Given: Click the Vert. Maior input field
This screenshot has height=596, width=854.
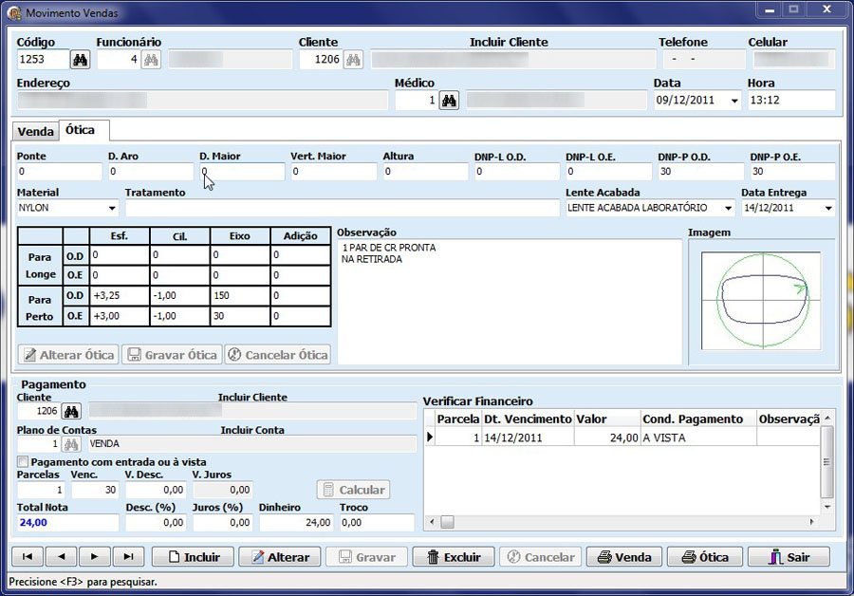Looking at the screenshot, I should 334,172.
